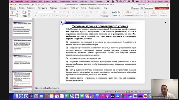Click the notes area 'Щелкните, чтобы добавить заметки'
Screen dimensions: 179x100
(47, 88)
